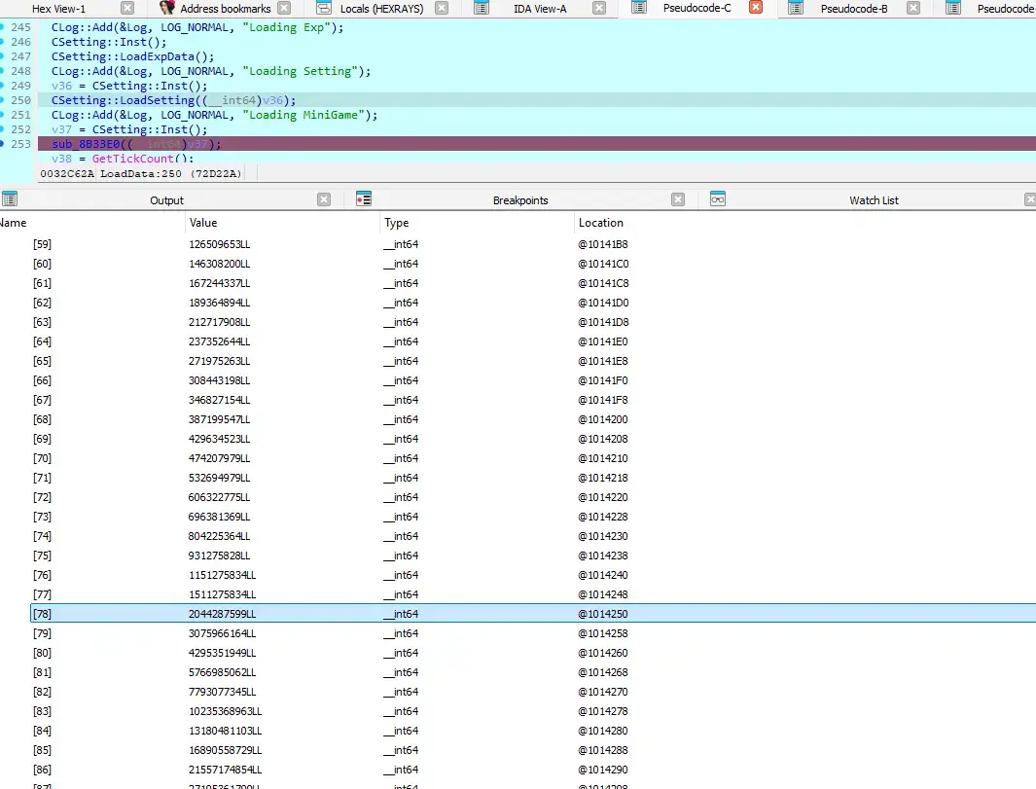Toggle breakpoint dot on line 248

coord(2,71)
